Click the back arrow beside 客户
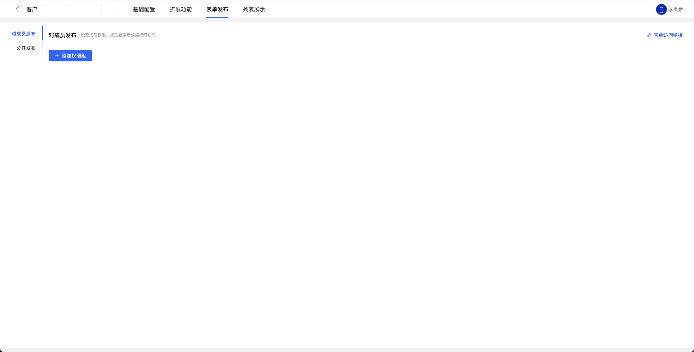Viewport: 694px width, 352px height. click(x=17, y=9)
